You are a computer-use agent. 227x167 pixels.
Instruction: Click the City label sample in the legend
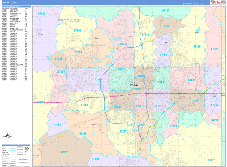click(27, 148)
